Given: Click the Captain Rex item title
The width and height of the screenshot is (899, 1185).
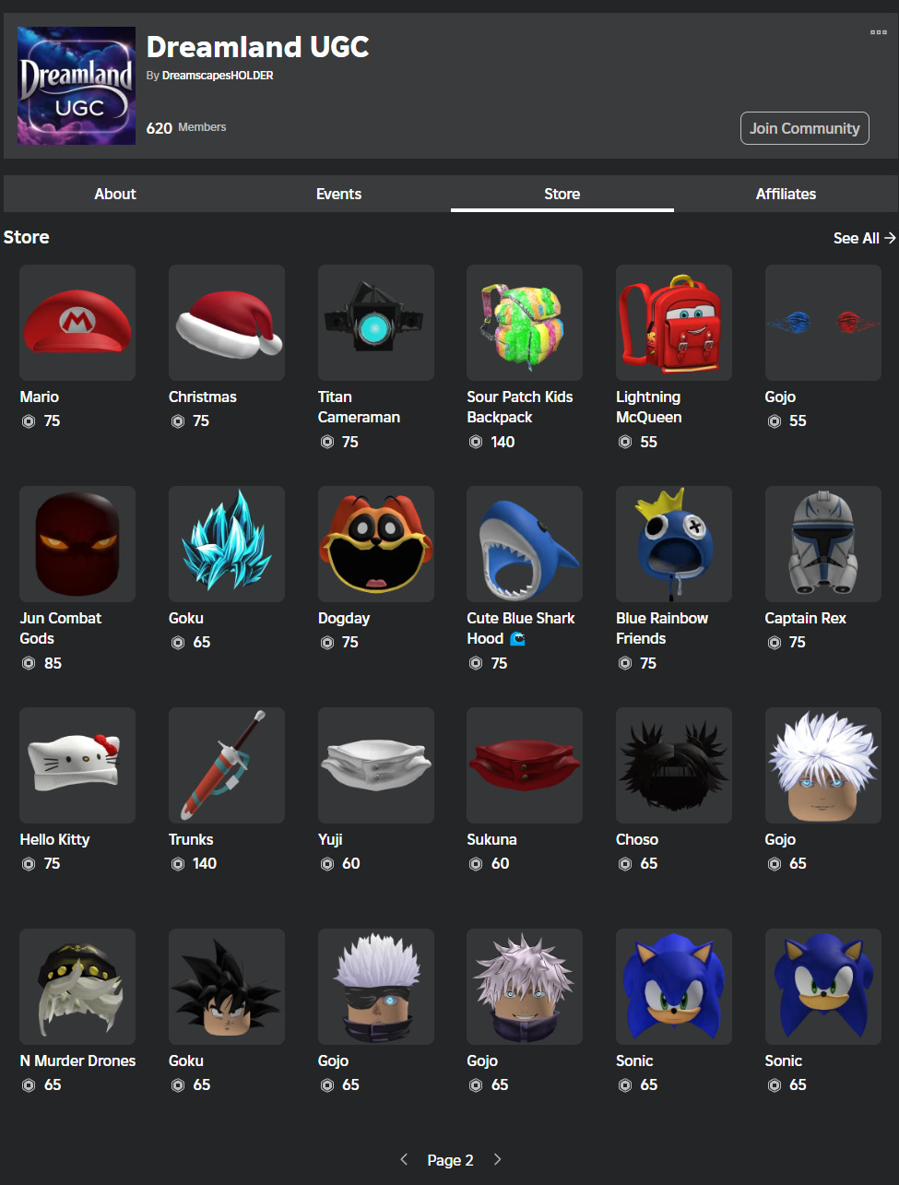Looking at the screenshot, I should coord(806,618).
